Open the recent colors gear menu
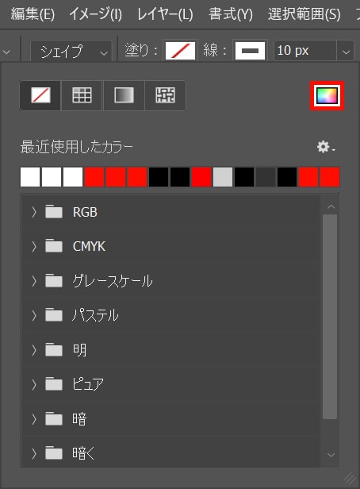 click(325, 147)
